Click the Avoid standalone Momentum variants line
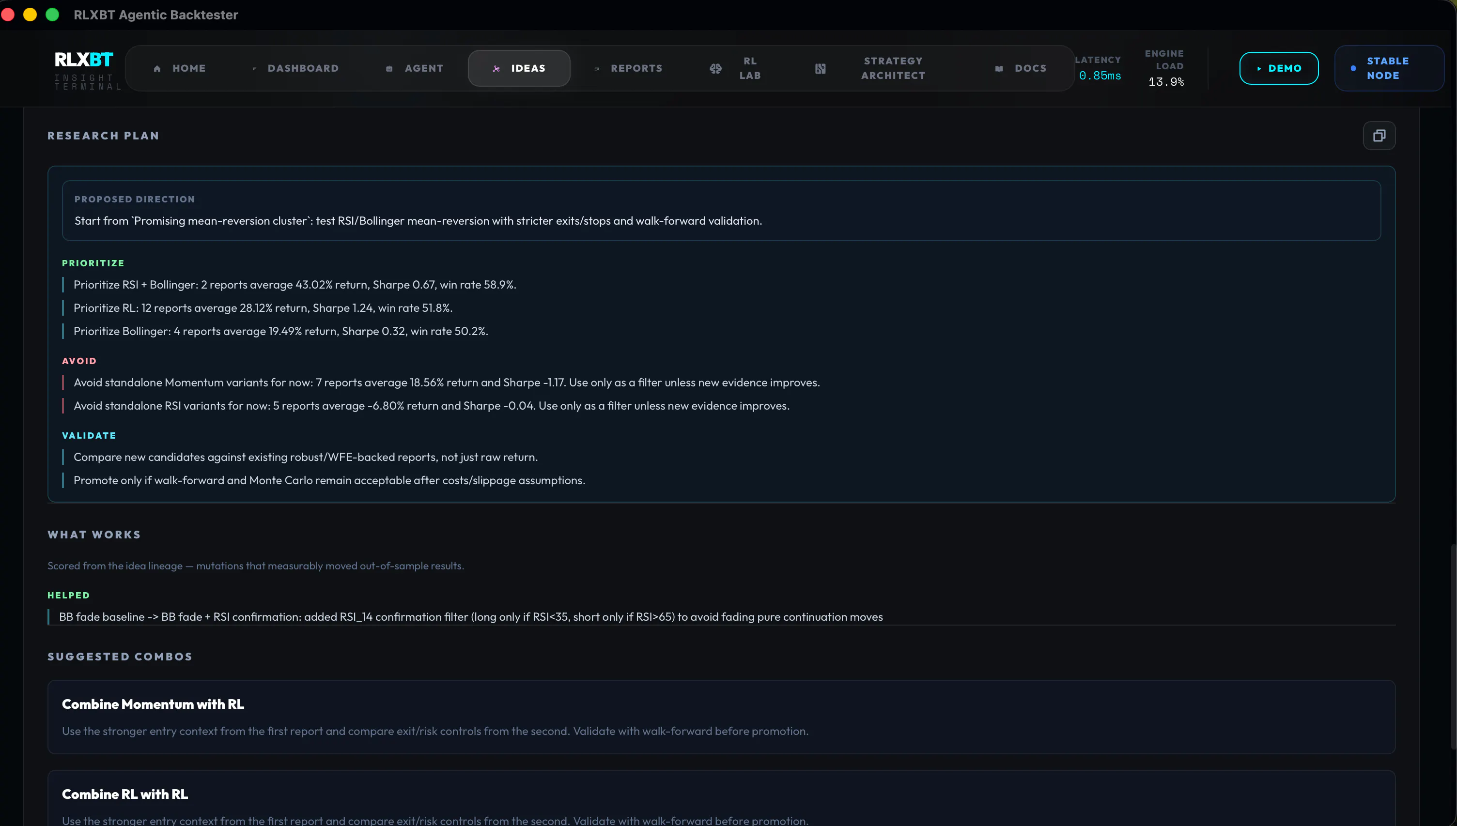The height and width of the screenshot is (826, 1457). click(447, 383)
